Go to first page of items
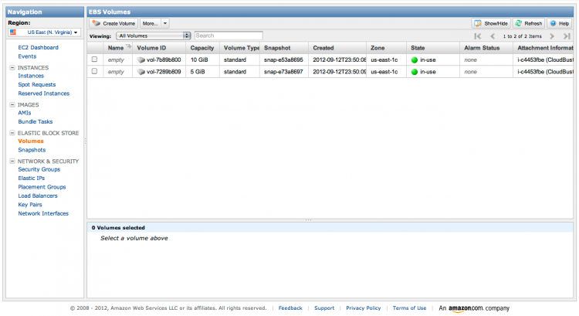The height and width of the screenshot is (316, 579). (478, 36)
